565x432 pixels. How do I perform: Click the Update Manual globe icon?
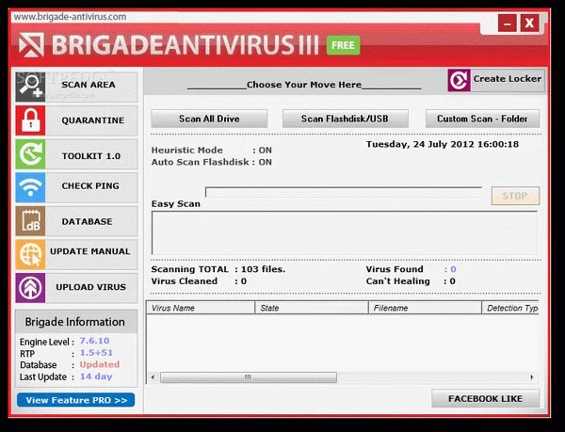30,253
